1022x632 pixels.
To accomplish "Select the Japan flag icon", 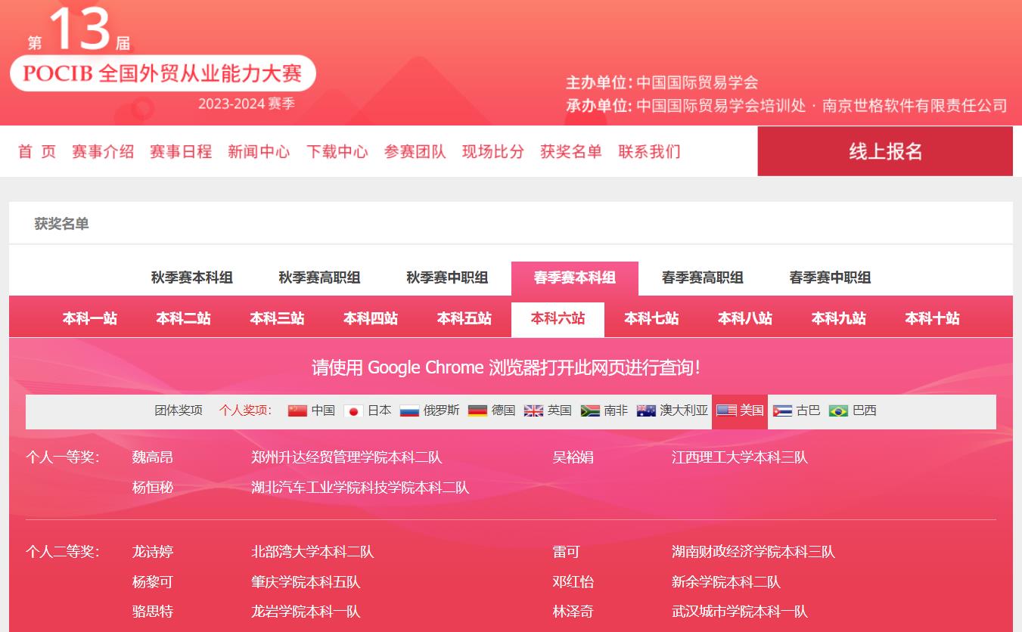I will 353,410.
